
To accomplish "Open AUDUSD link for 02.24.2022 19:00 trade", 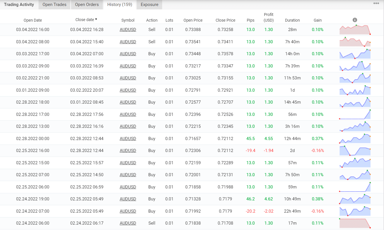I will coord(128,199).
